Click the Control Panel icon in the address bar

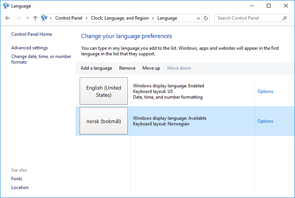(x=44, y=18)
